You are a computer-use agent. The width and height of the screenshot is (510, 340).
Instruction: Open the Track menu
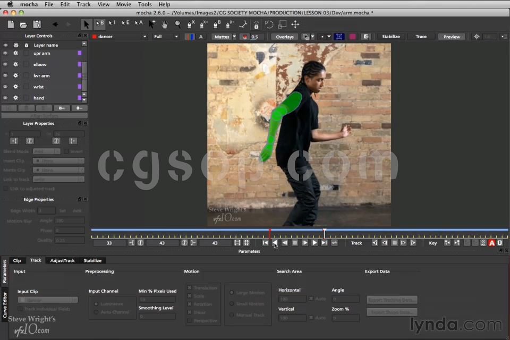click(83, 4)
